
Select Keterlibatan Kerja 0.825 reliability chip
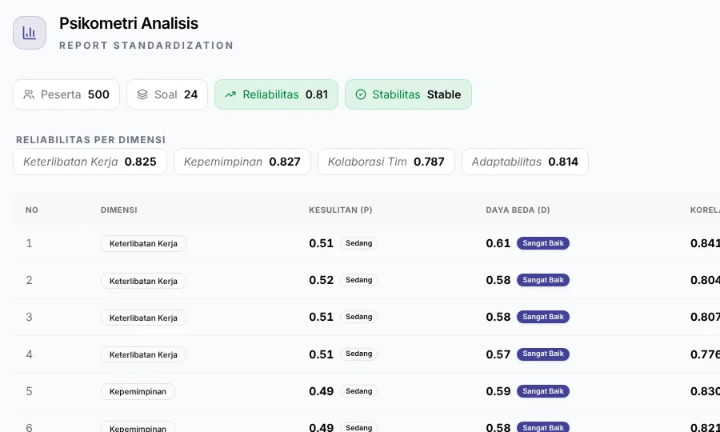90,162
